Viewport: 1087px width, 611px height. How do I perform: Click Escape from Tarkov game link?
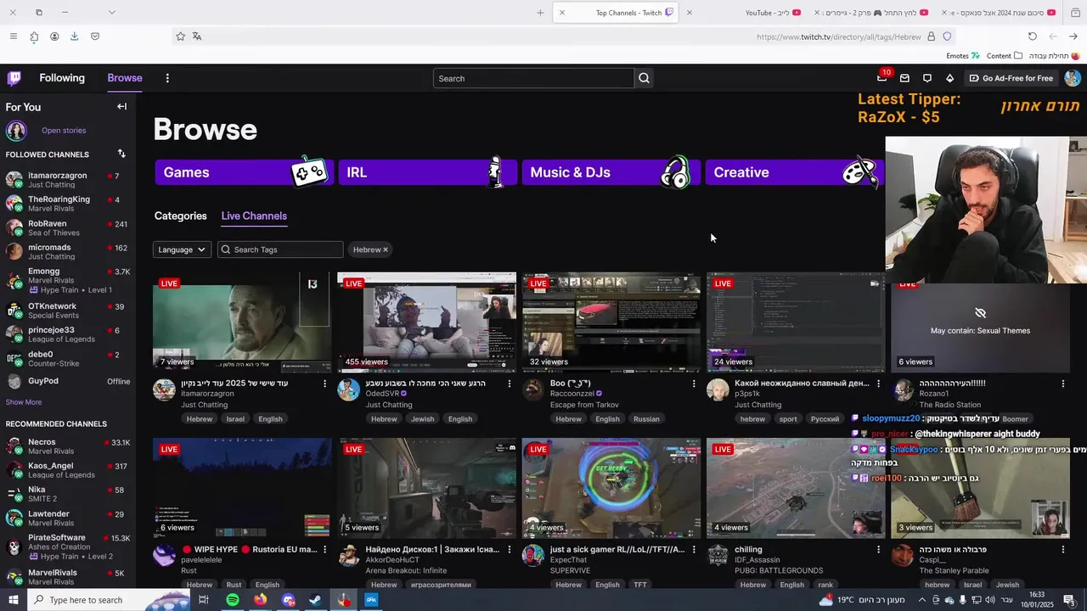584,405
